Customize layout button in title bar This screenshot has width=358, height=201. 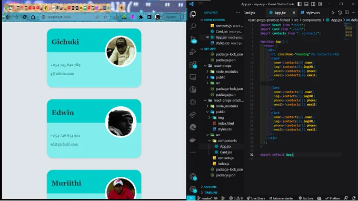tap(320, 4)
